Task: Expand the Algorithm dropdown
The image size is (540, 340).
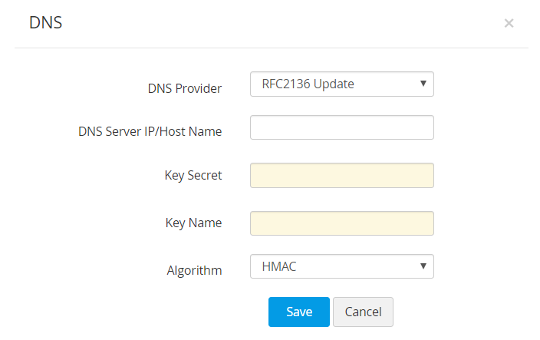Action: click(341, 266)
